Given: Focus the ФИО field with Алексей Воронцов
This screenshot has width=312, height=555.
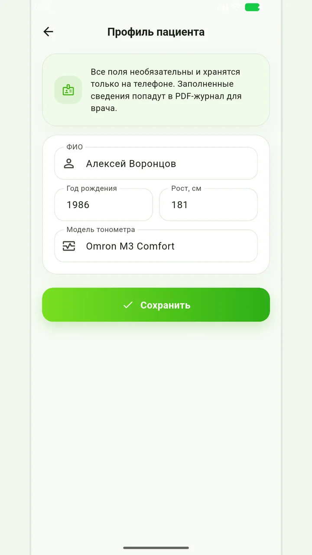Looking at the screenshot, I should click(x=156, y=163).
